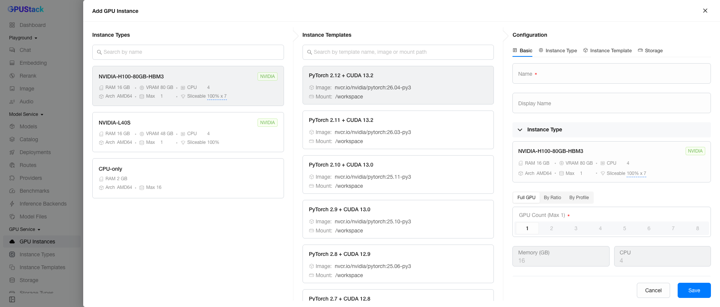Click the Instance Types chip icon
Viewport: 720px width, 307px height.
[12, 254]
